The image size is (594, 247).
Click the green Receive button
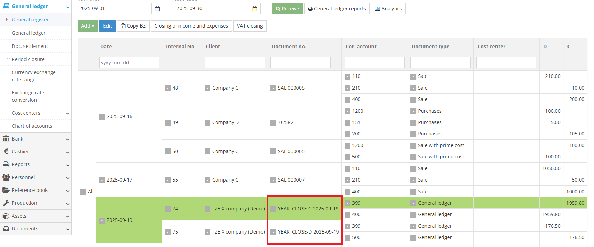tap(287, 9)
